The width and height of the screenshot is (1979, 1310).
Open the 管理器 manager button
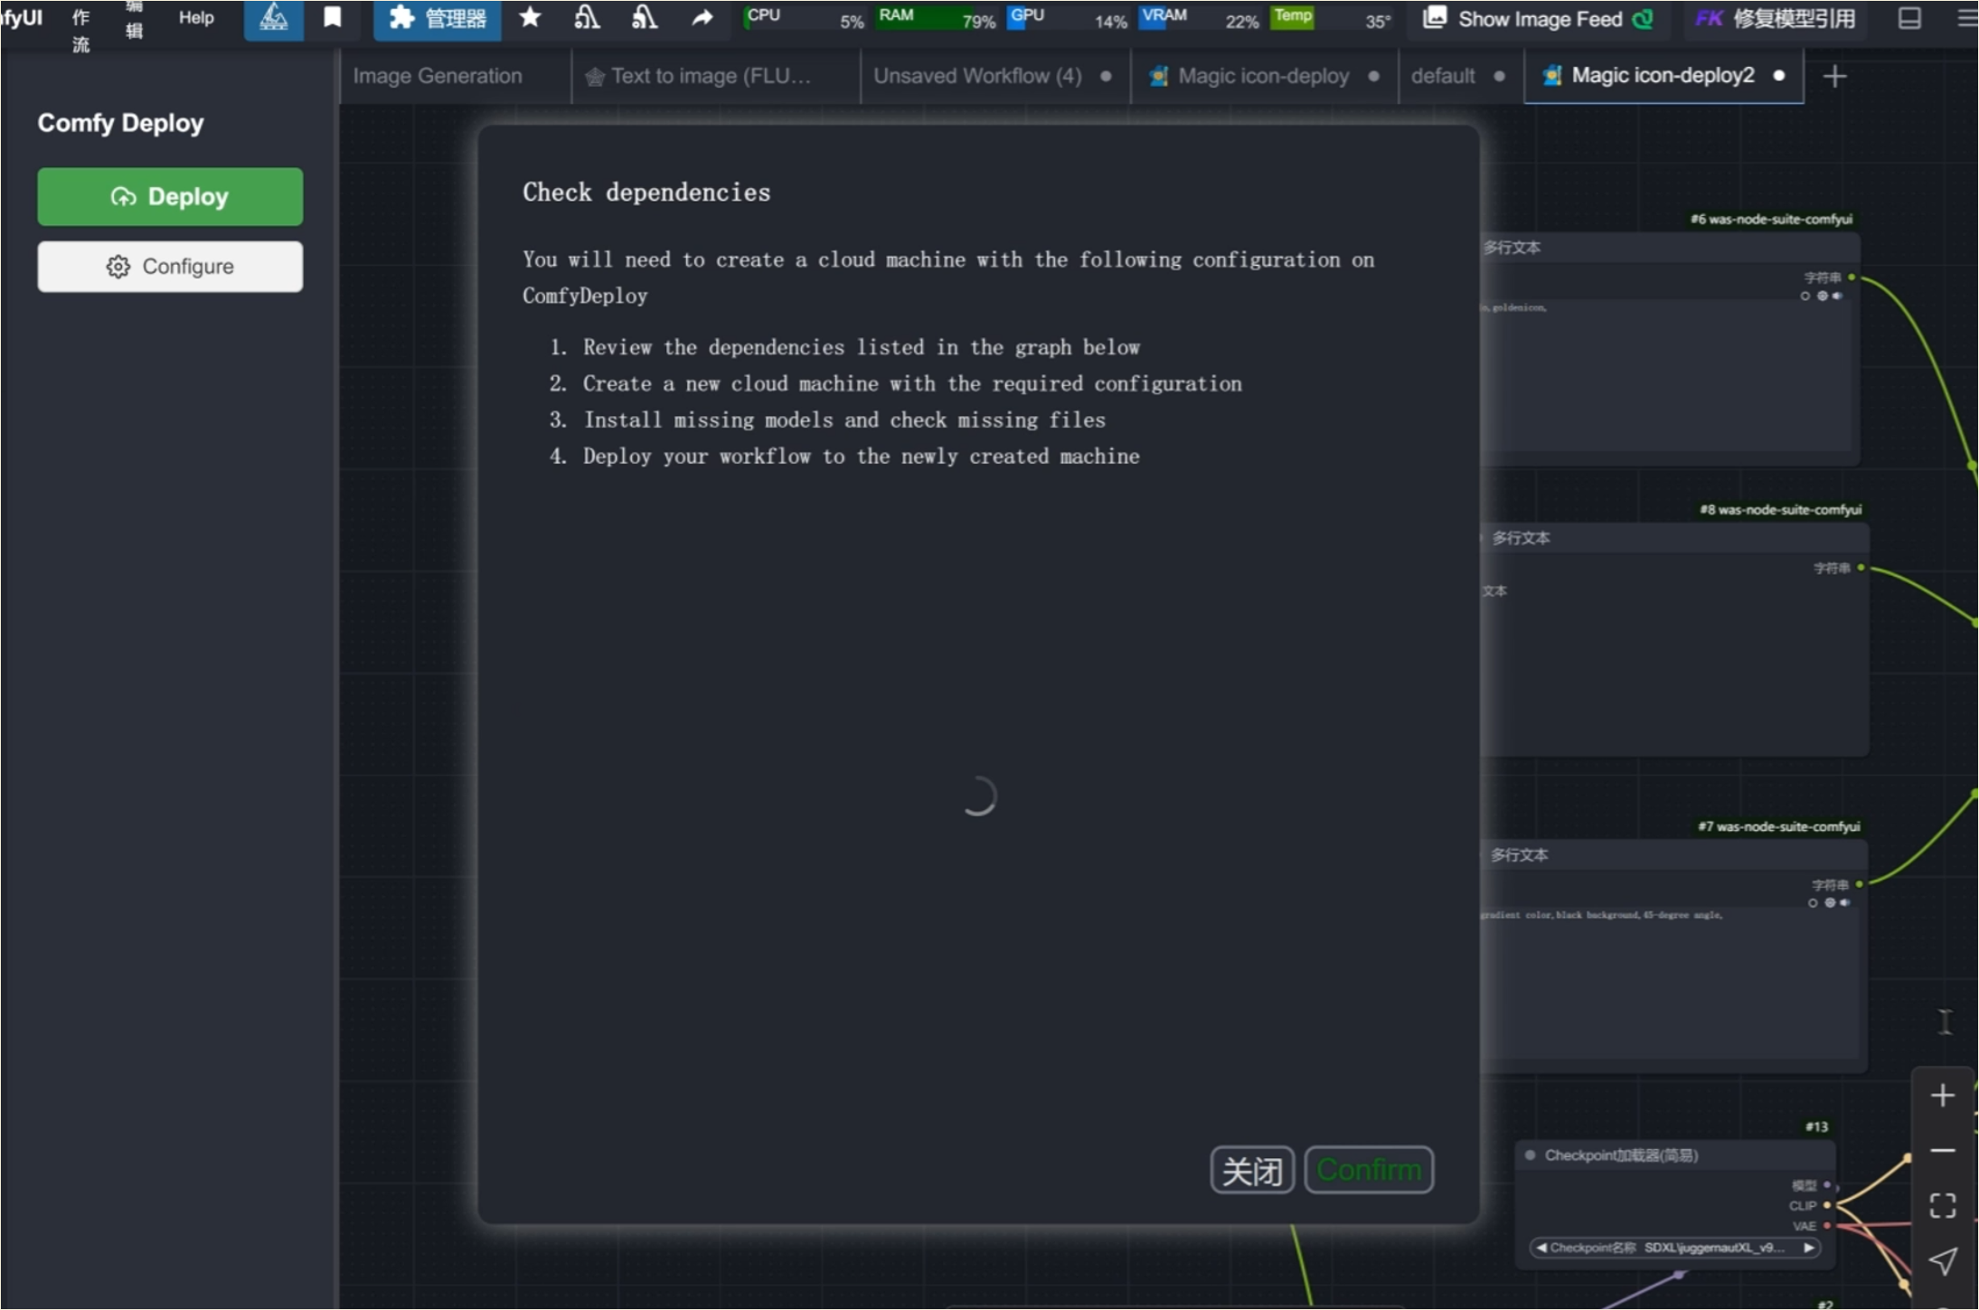coord(438,18)
